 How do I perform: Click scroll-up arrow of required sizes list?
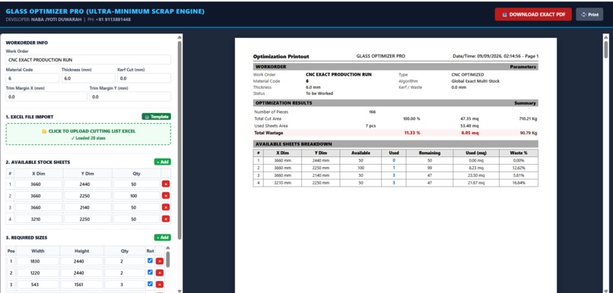[x=168, y=247]
